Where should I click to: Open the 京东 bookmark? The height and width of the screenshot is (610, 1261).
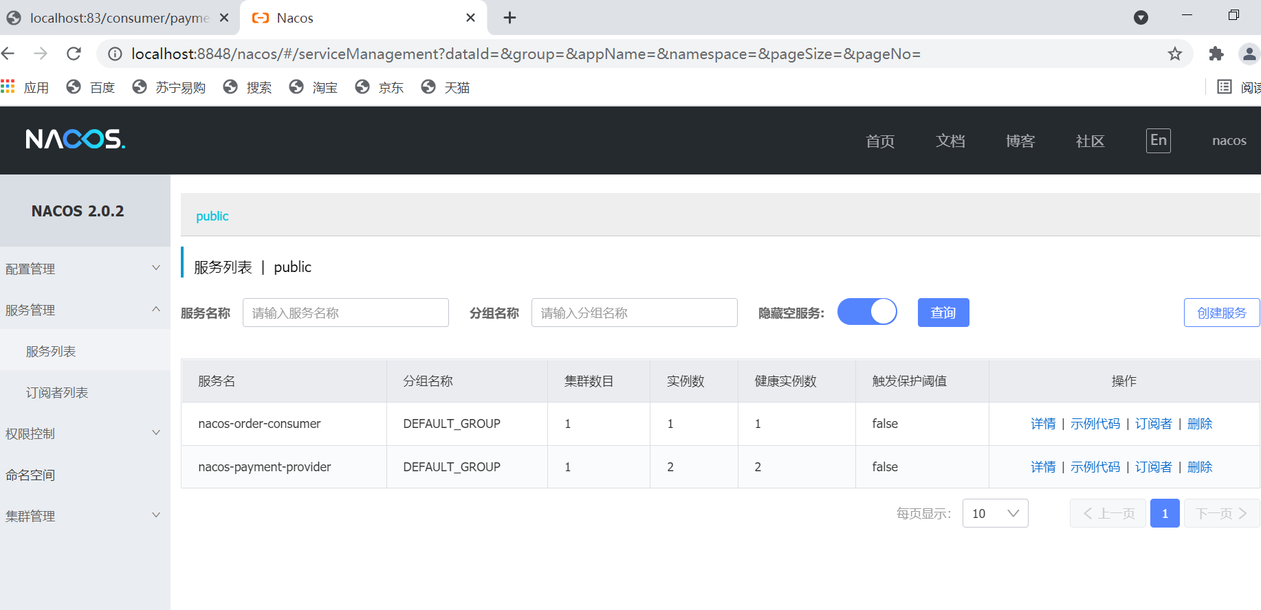point(380,87)
